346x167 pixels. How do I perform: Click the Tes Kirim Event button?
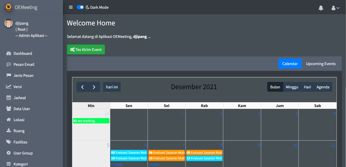86,50
